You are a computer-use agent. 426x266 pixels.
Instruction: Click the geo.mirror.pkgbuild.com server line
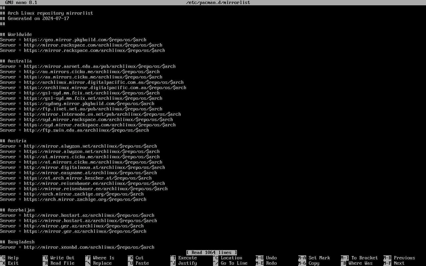[x=73, y=40]
